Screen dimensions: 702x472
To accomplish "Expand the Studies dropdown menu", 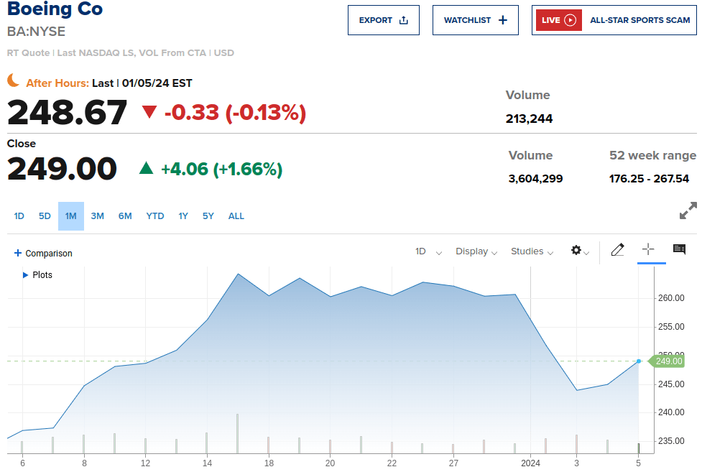I will 532,251.
